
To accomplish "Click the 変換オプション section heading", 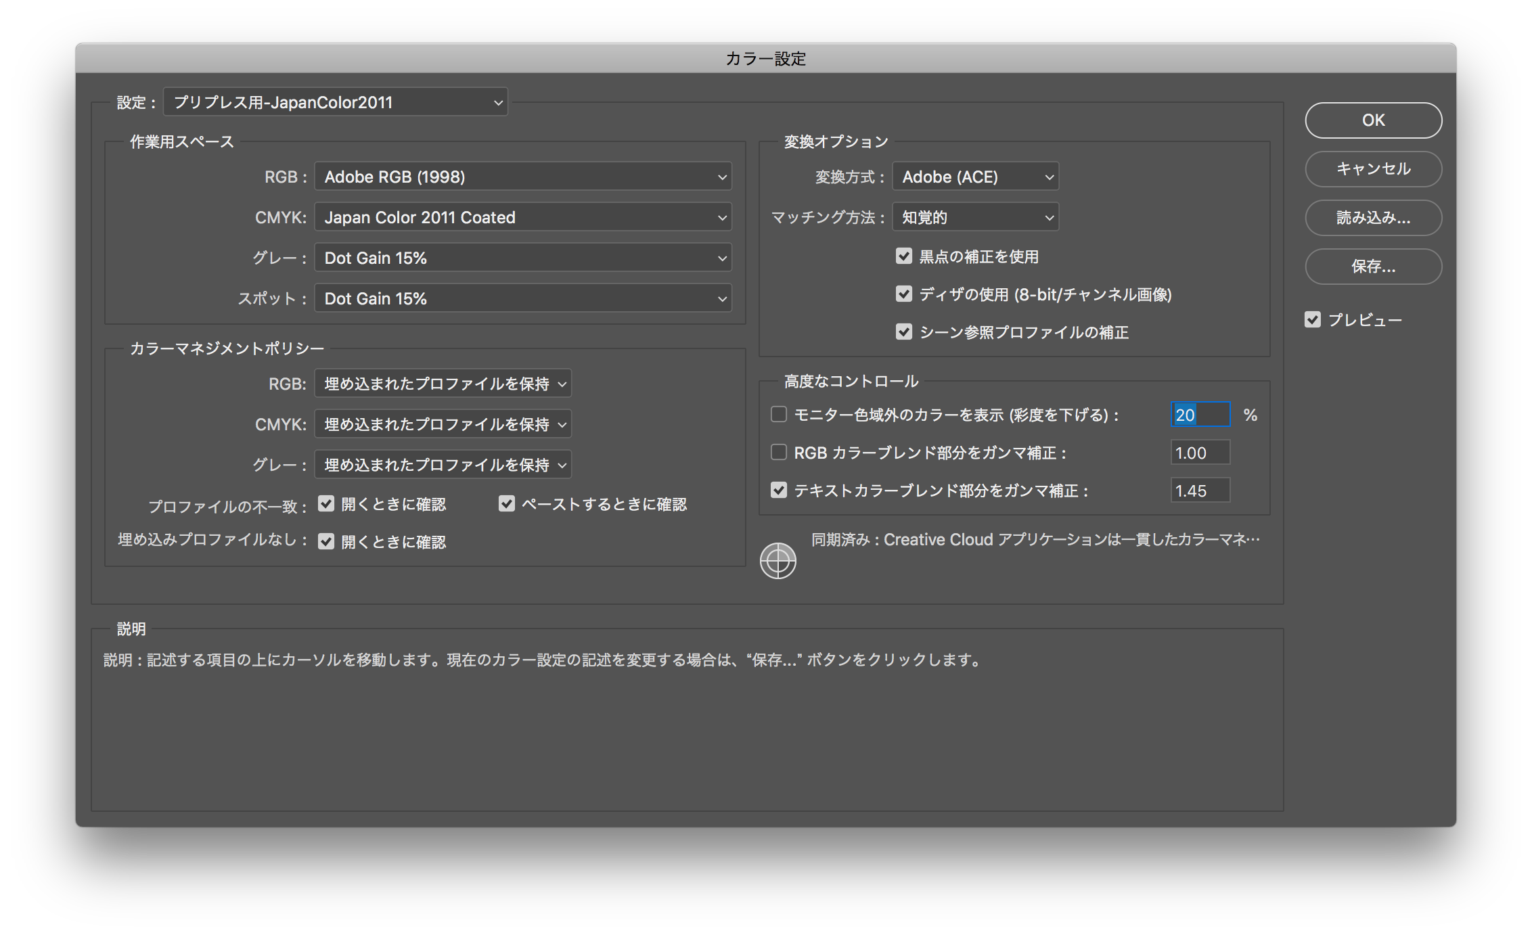I will coord(836,141).
